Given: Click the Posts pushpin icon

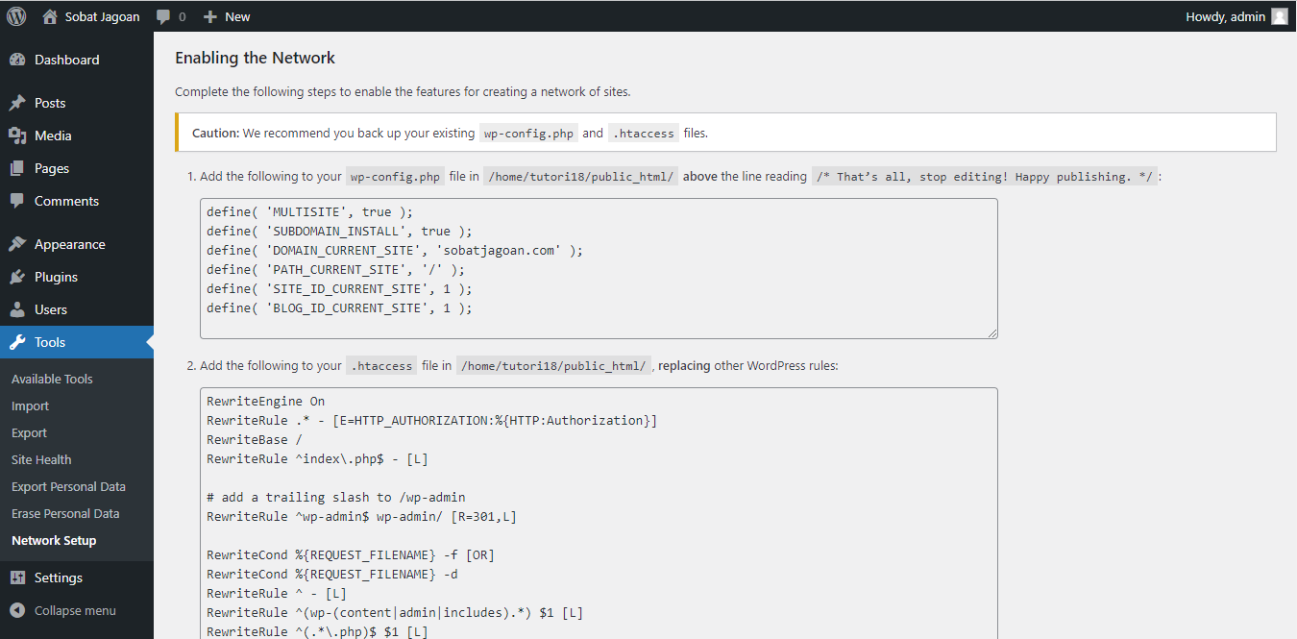Looking at the screenshot, I should (17, 103).
